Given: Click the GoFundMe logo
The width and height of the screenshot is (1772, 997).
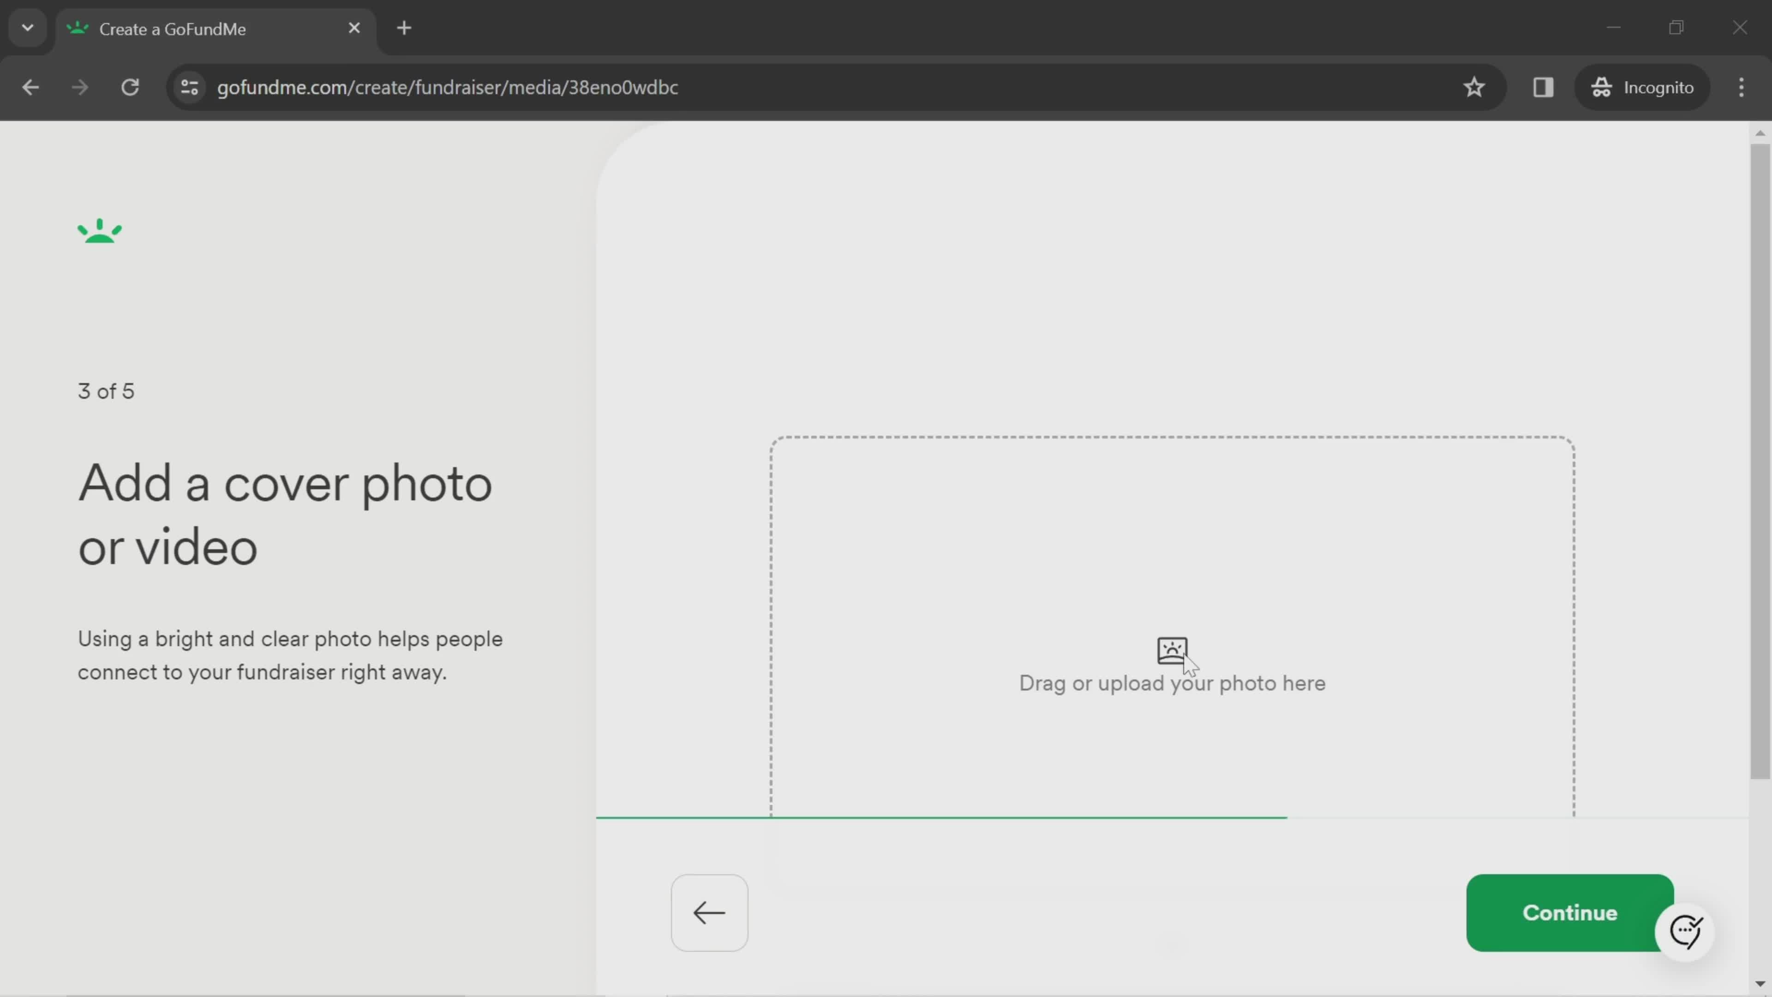Looking at the screenshot, I should pos(100,231).
